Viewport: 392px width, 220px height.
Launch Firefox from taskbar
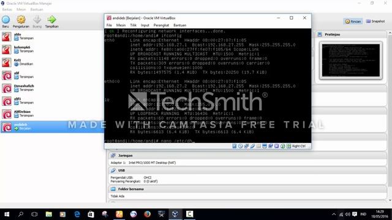pyautogui.click(x=147, y=215)
